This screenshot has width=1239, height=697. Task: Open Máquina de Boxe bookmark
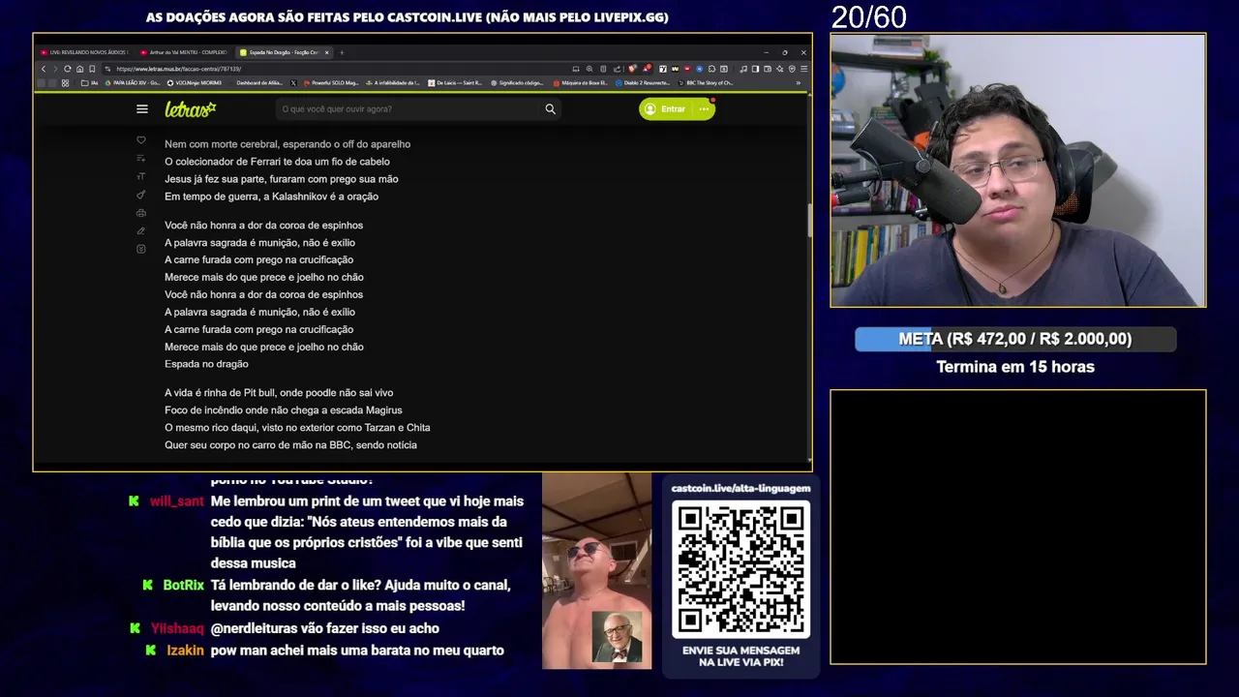tap(581, 83)
